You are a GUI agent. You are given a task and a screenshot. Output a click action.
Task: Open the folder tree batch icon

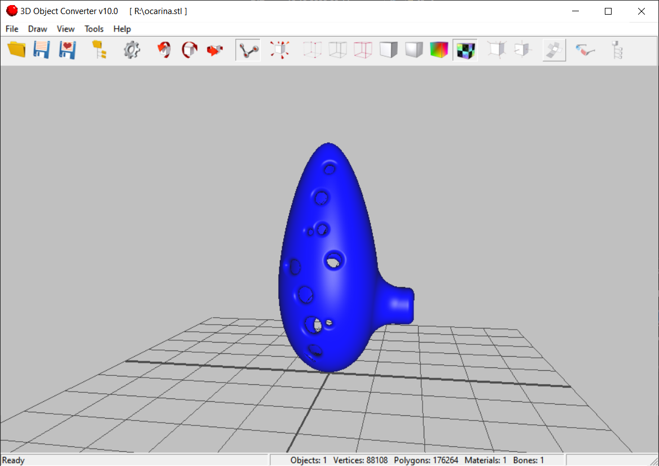99,50
